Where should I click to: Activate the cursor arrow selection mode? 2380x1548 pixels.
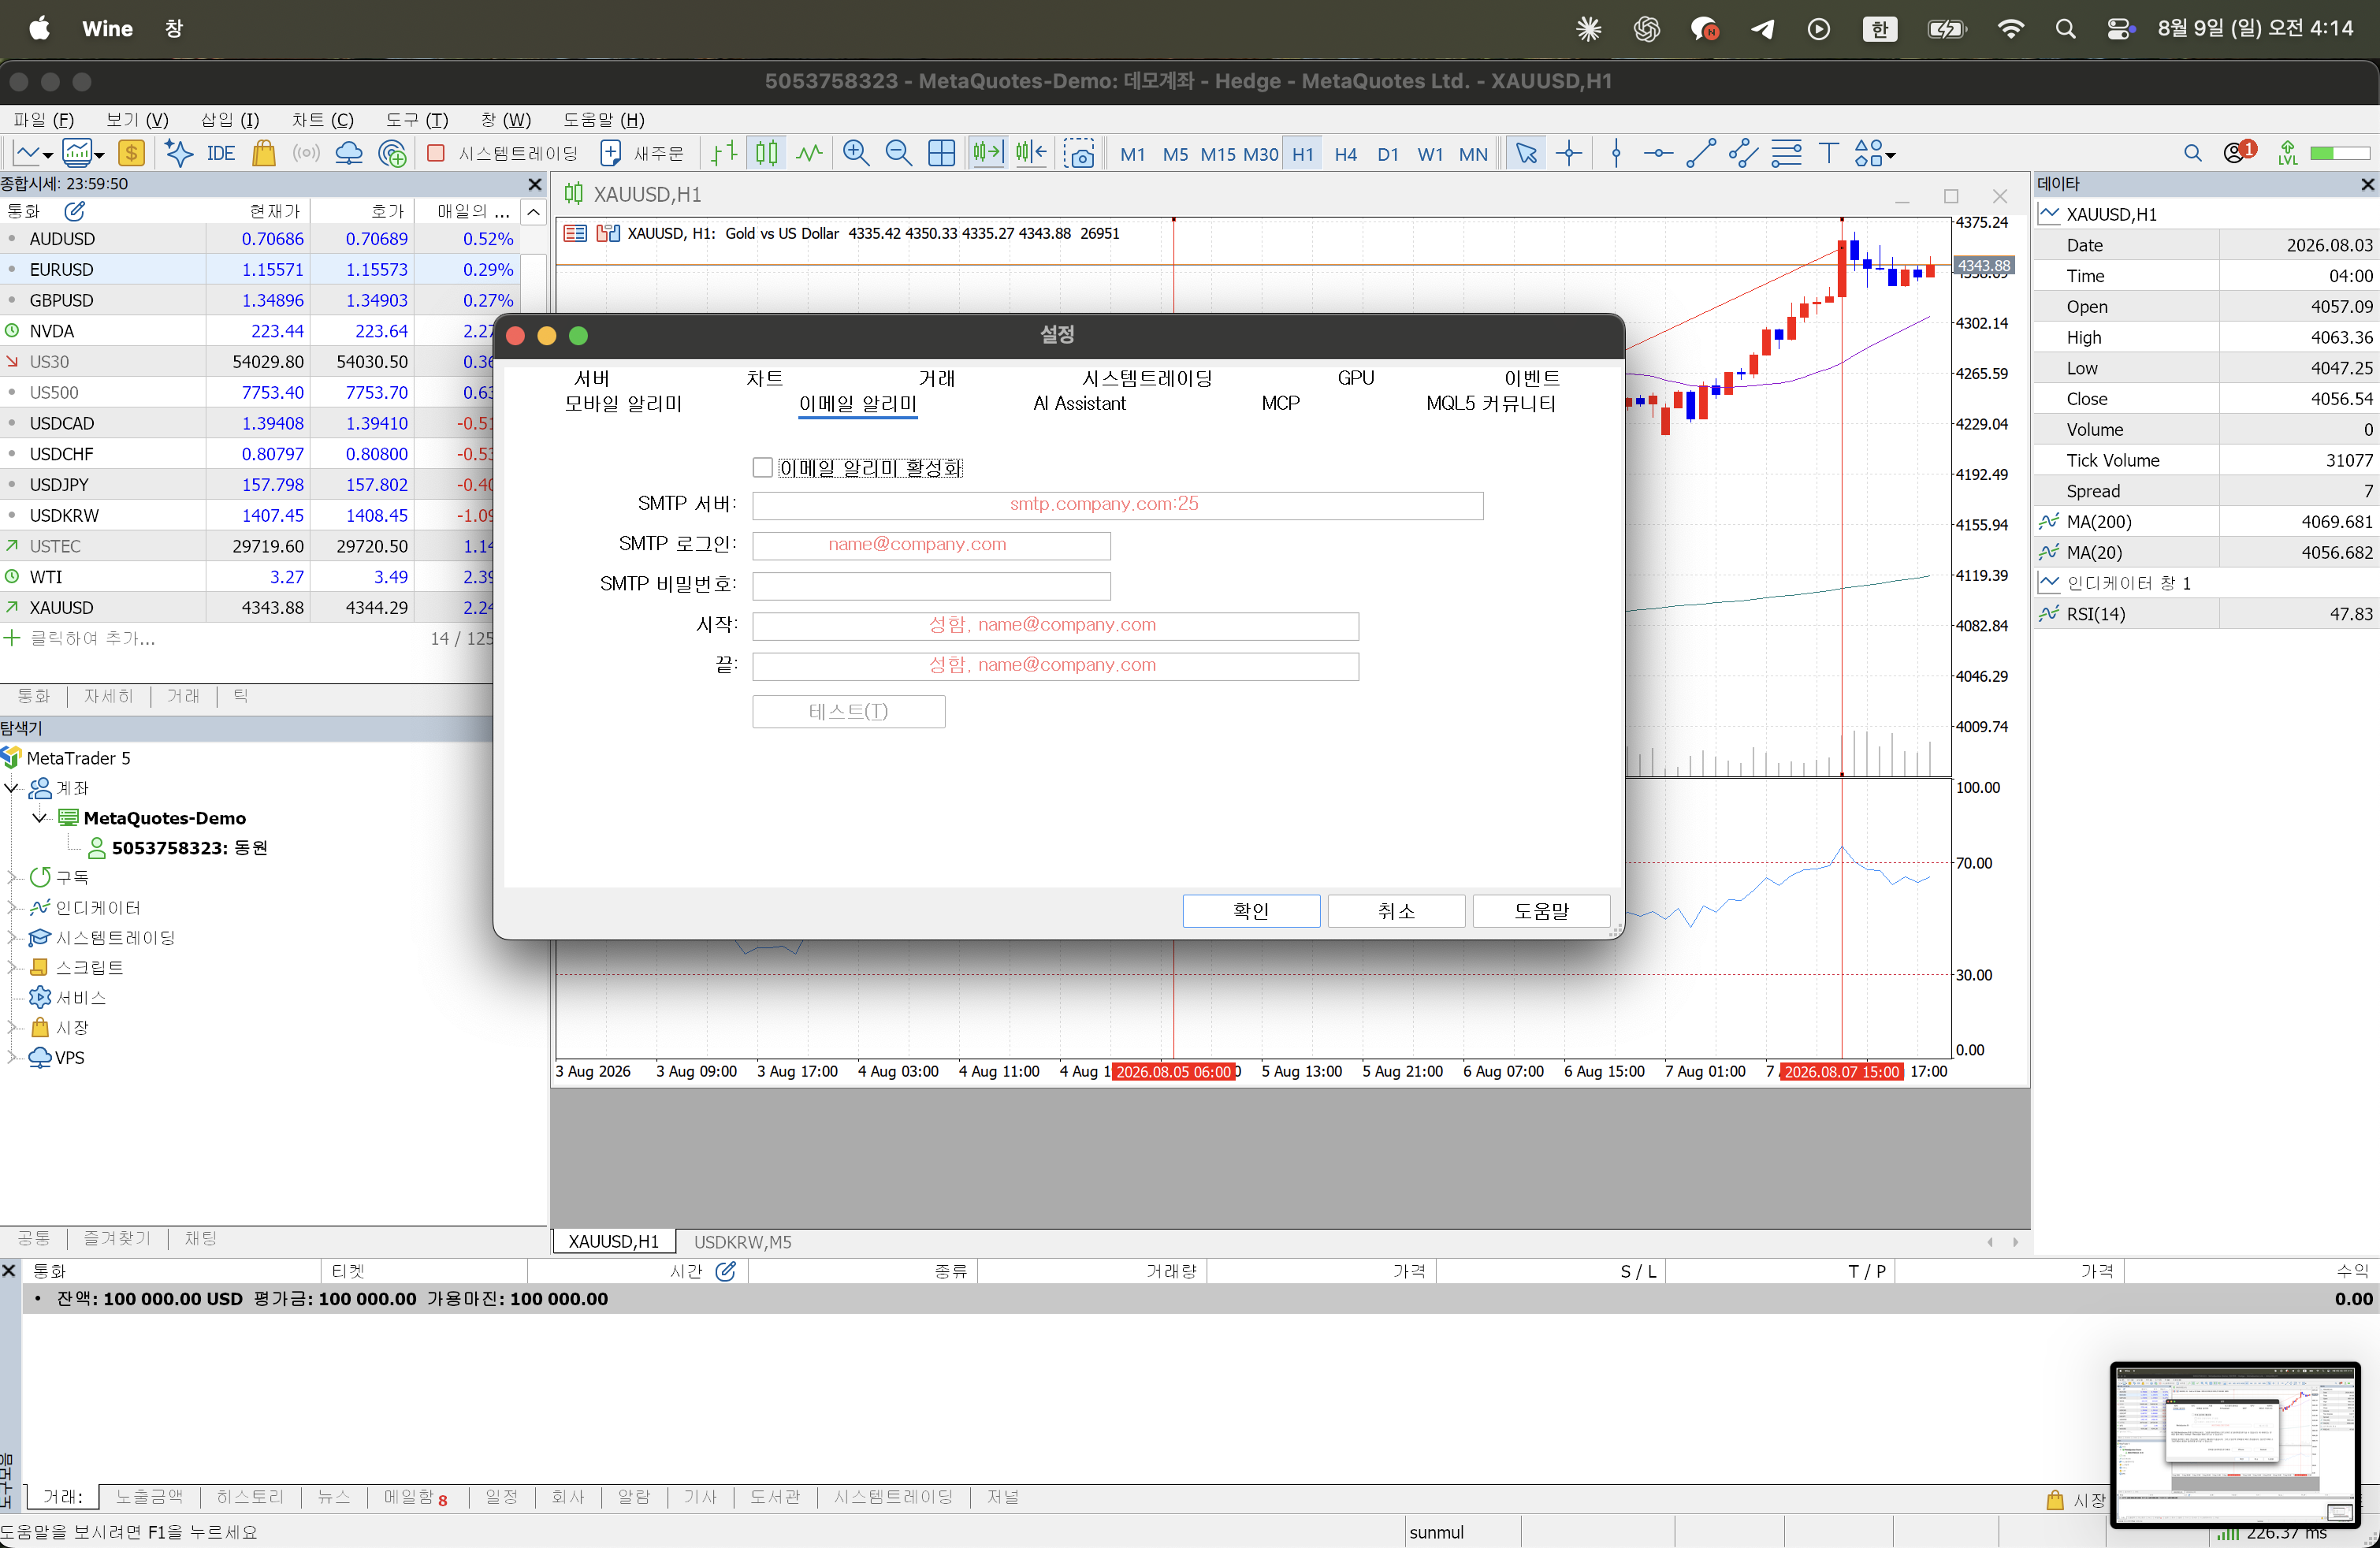click(1526, 153)
